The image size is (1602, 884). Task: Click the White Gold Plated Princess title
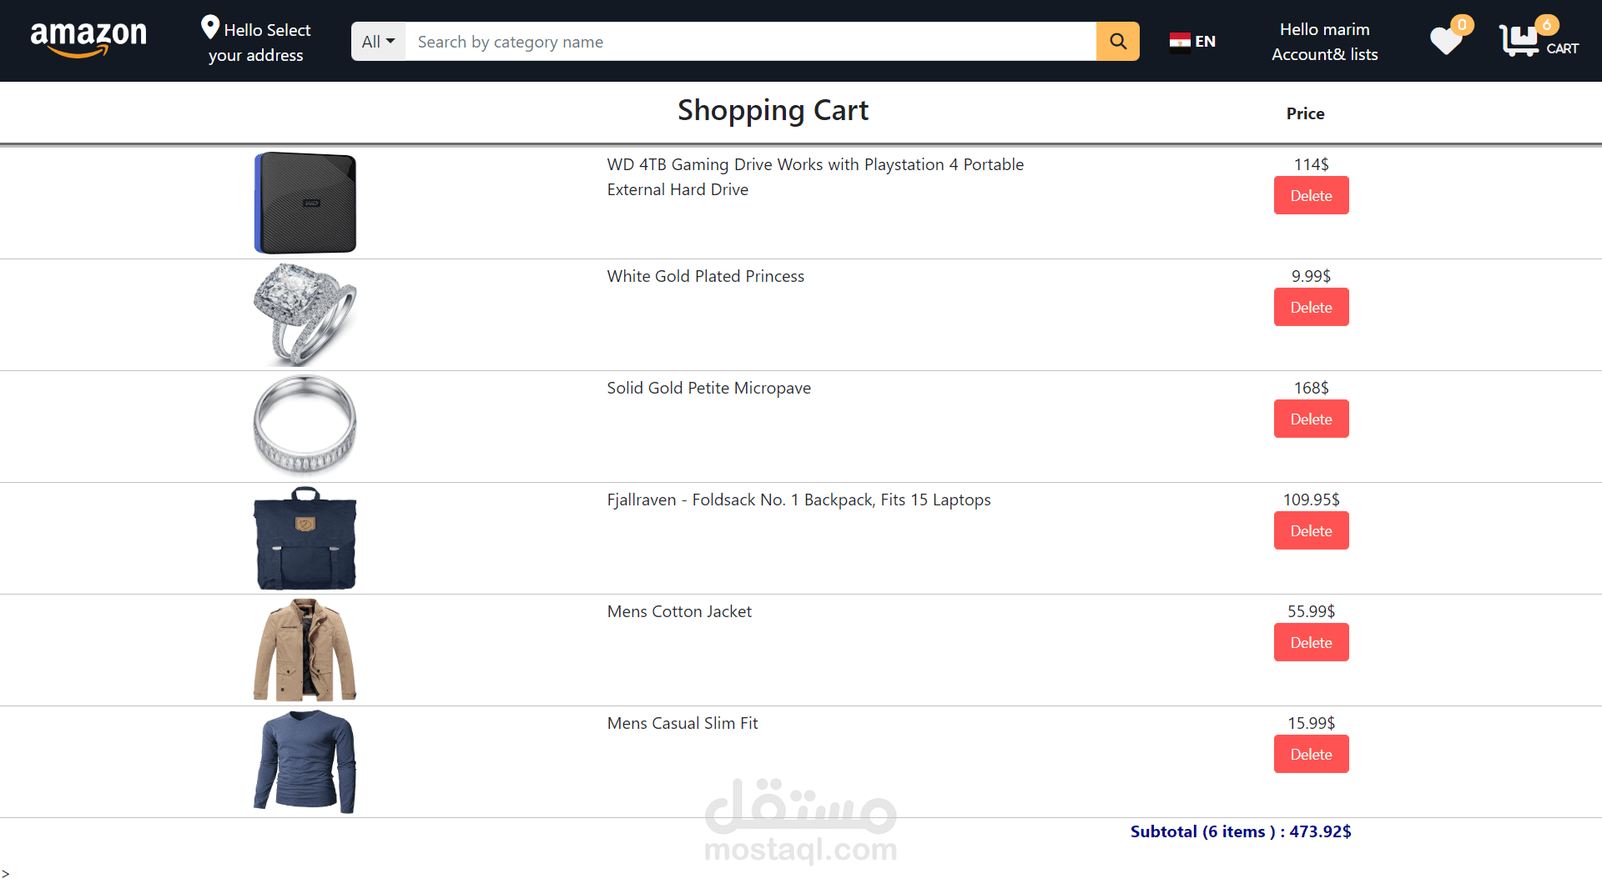click(706, 276)
